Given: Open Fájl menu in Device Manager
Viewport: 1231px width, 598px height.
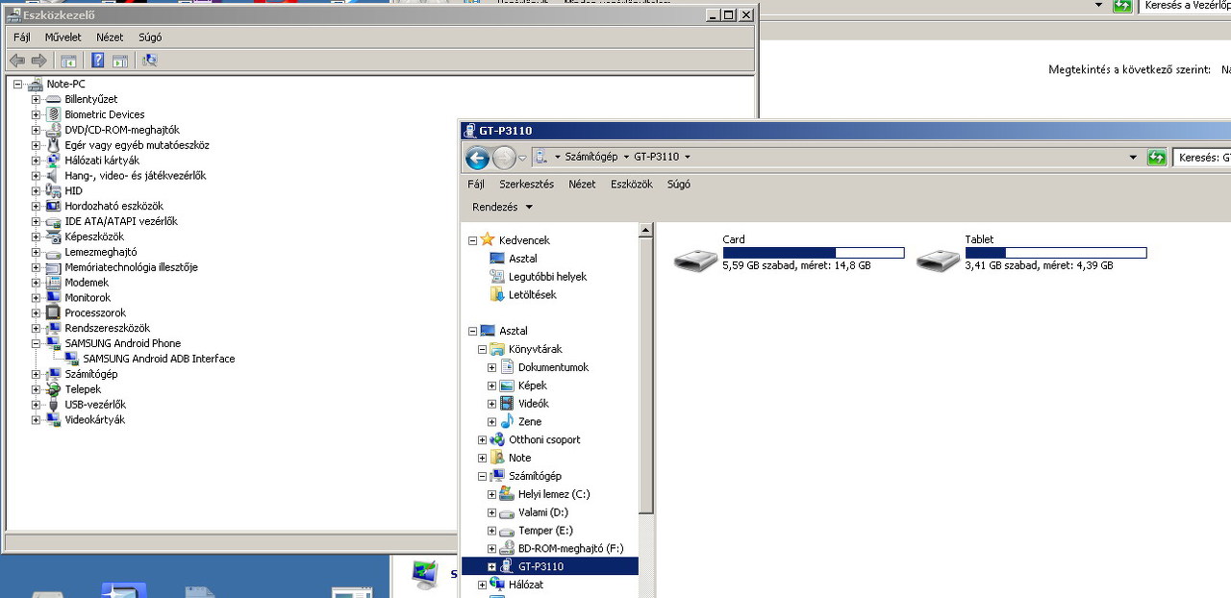Looking at the screenshot, I should [x=22, y=37].
